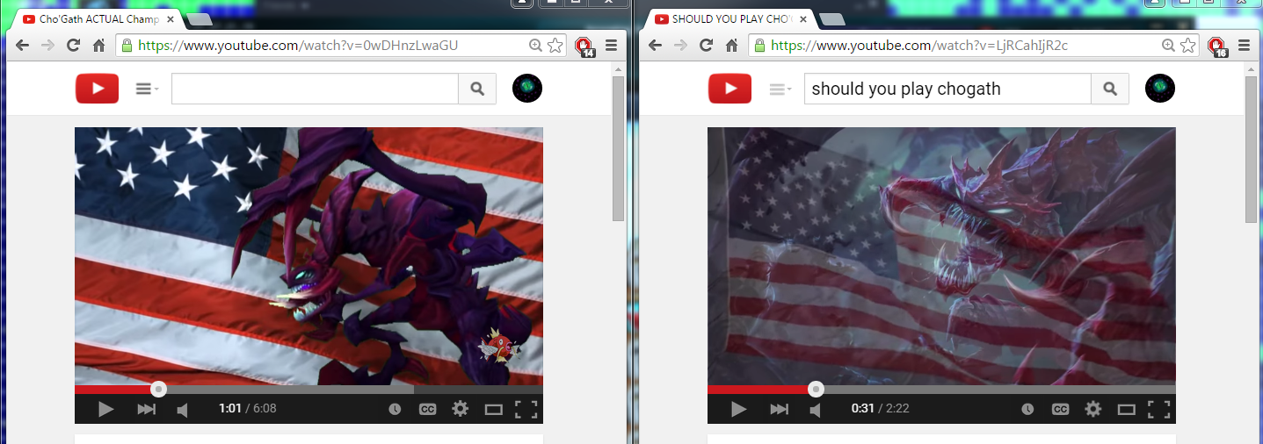The width and height of the screenshot is (1263, 444).
Task: Open ad blocker extension showing 14
Action: pyautogui.click(x=584, y=47)
